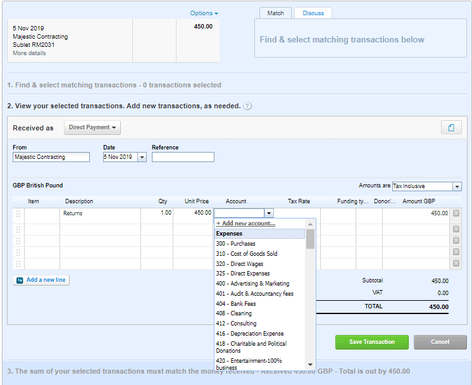This screenshot has width=472, height=385.
Task: Open the Options dropdown menu
Action: click(x=204, y=13)
